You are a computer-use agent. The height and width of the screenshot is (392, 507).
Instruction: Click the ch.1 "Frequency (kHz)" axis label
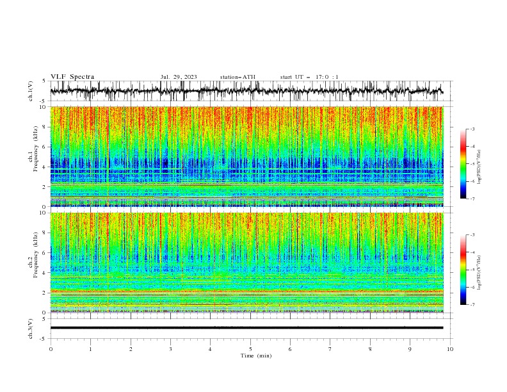[36, 149]
